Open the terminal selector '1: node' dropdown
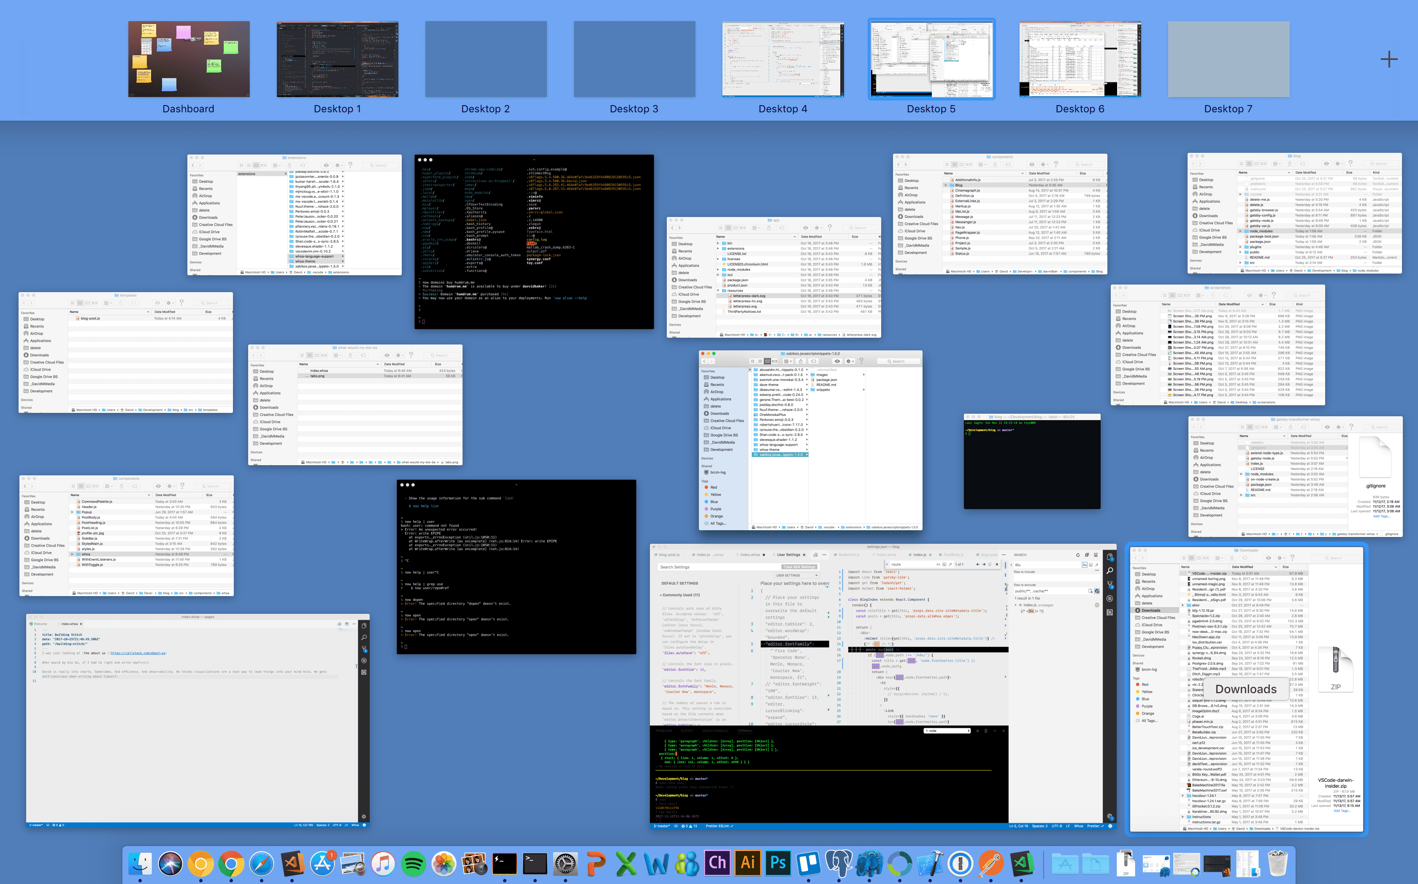 pos(947,731)
